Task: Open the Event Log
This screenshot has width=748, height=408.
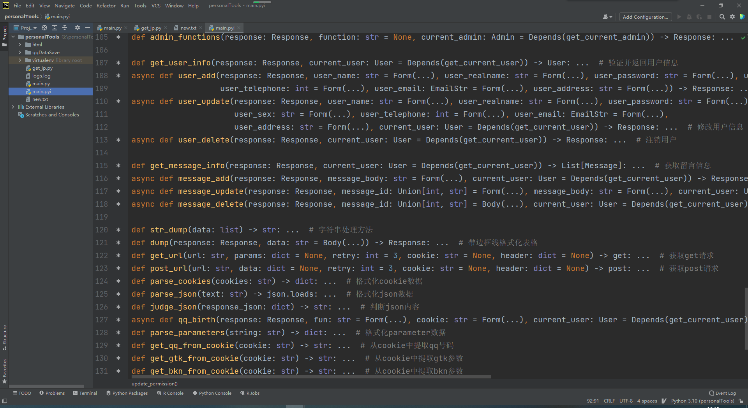Action: 722,393
